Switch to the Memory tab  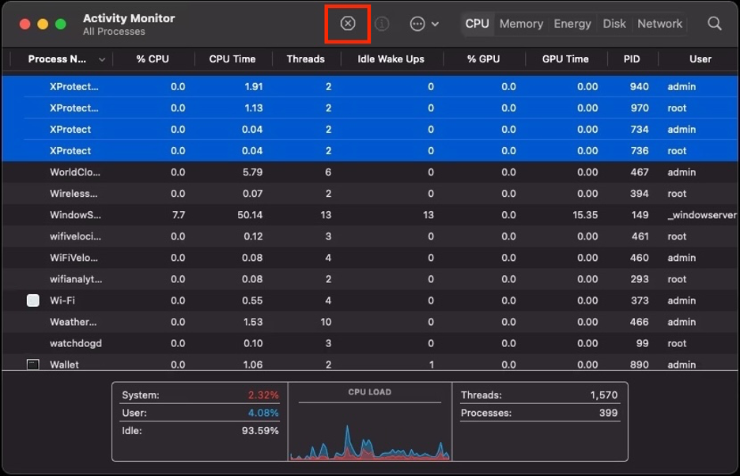(x=520, y=24)
